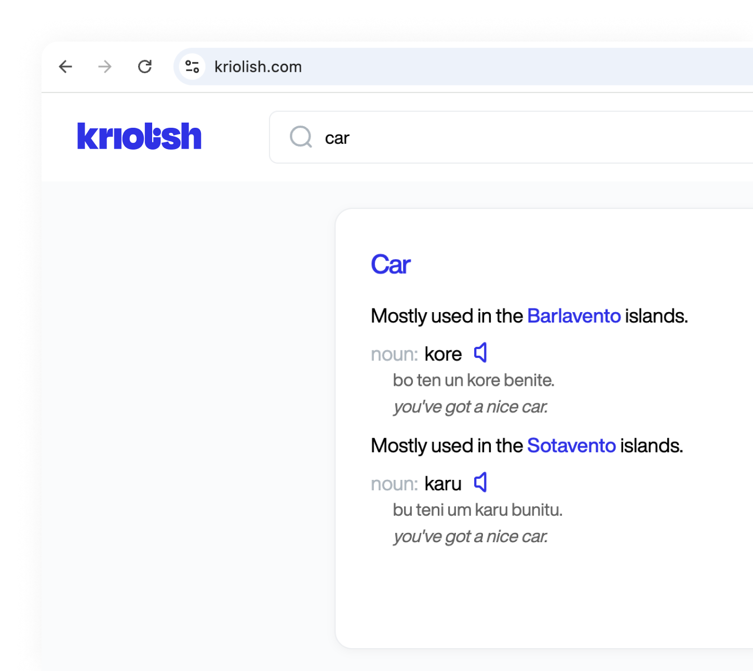This screenshot has height=671, width=753.
Task: Click the word "kore" translation
Action: [x=443, y=354]
